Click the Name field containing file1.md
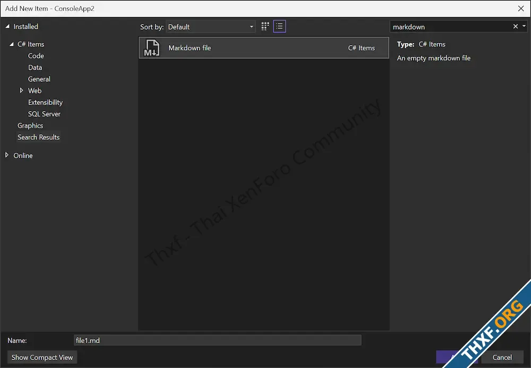Image resolution: width=531 pixels, height=368 pixels. pyautogui.click(x=217, y=340)
